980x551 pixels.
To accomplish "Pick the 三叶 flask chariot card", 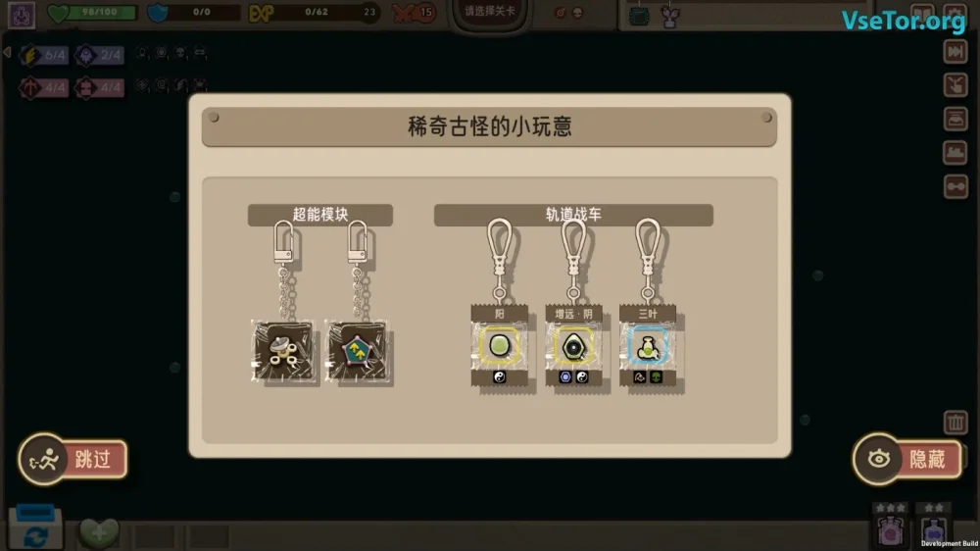I will (648, 346).
